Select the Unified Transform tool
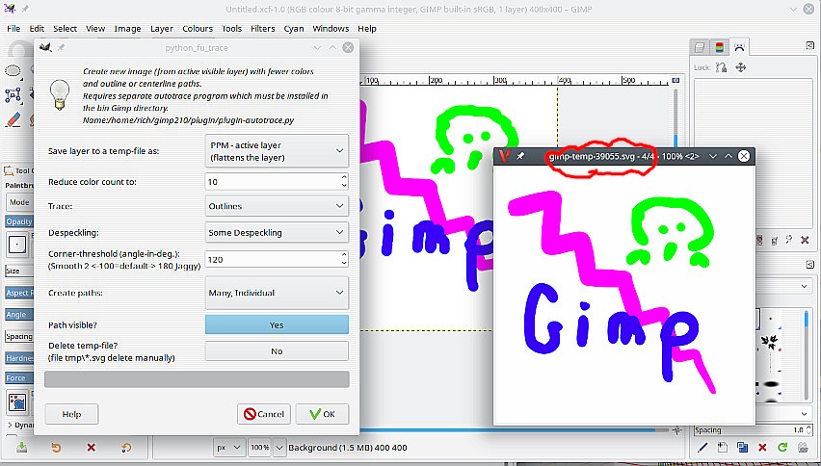 [x=13, y=94]
